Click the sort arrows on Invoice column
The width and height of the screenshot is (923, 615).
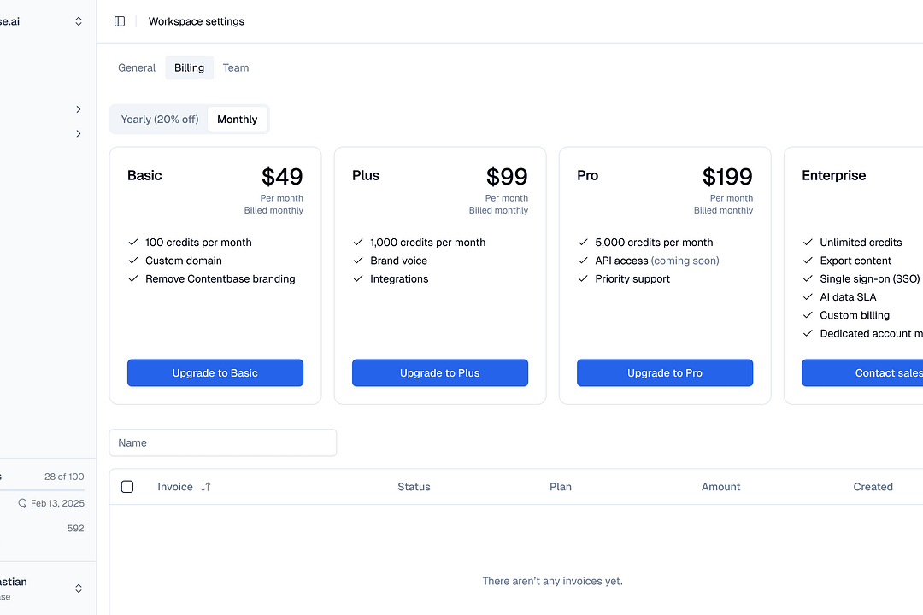coord(207,486)
